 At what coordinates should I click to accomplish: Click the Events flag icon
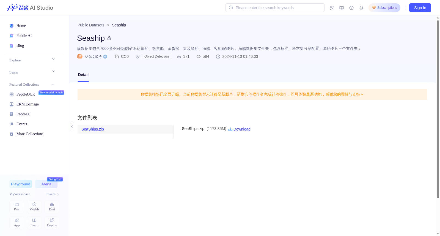(x=12, y=124)
